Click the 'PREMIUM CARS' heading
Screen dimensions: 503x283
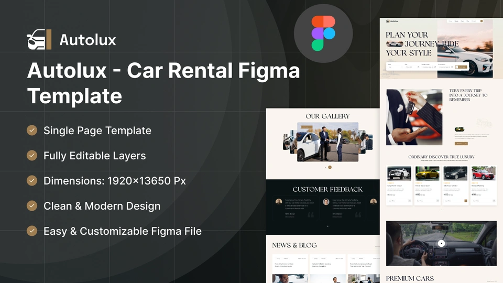pos(410,278)
